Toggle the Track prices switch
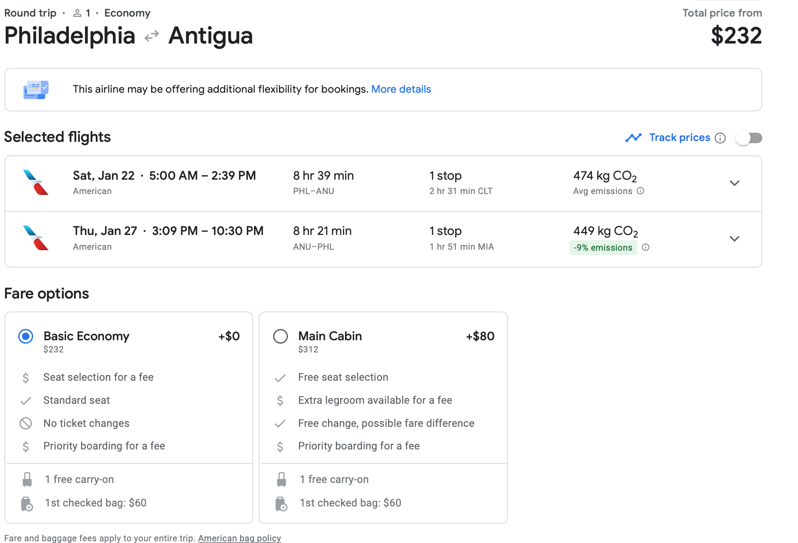 (x=749, y=138)
